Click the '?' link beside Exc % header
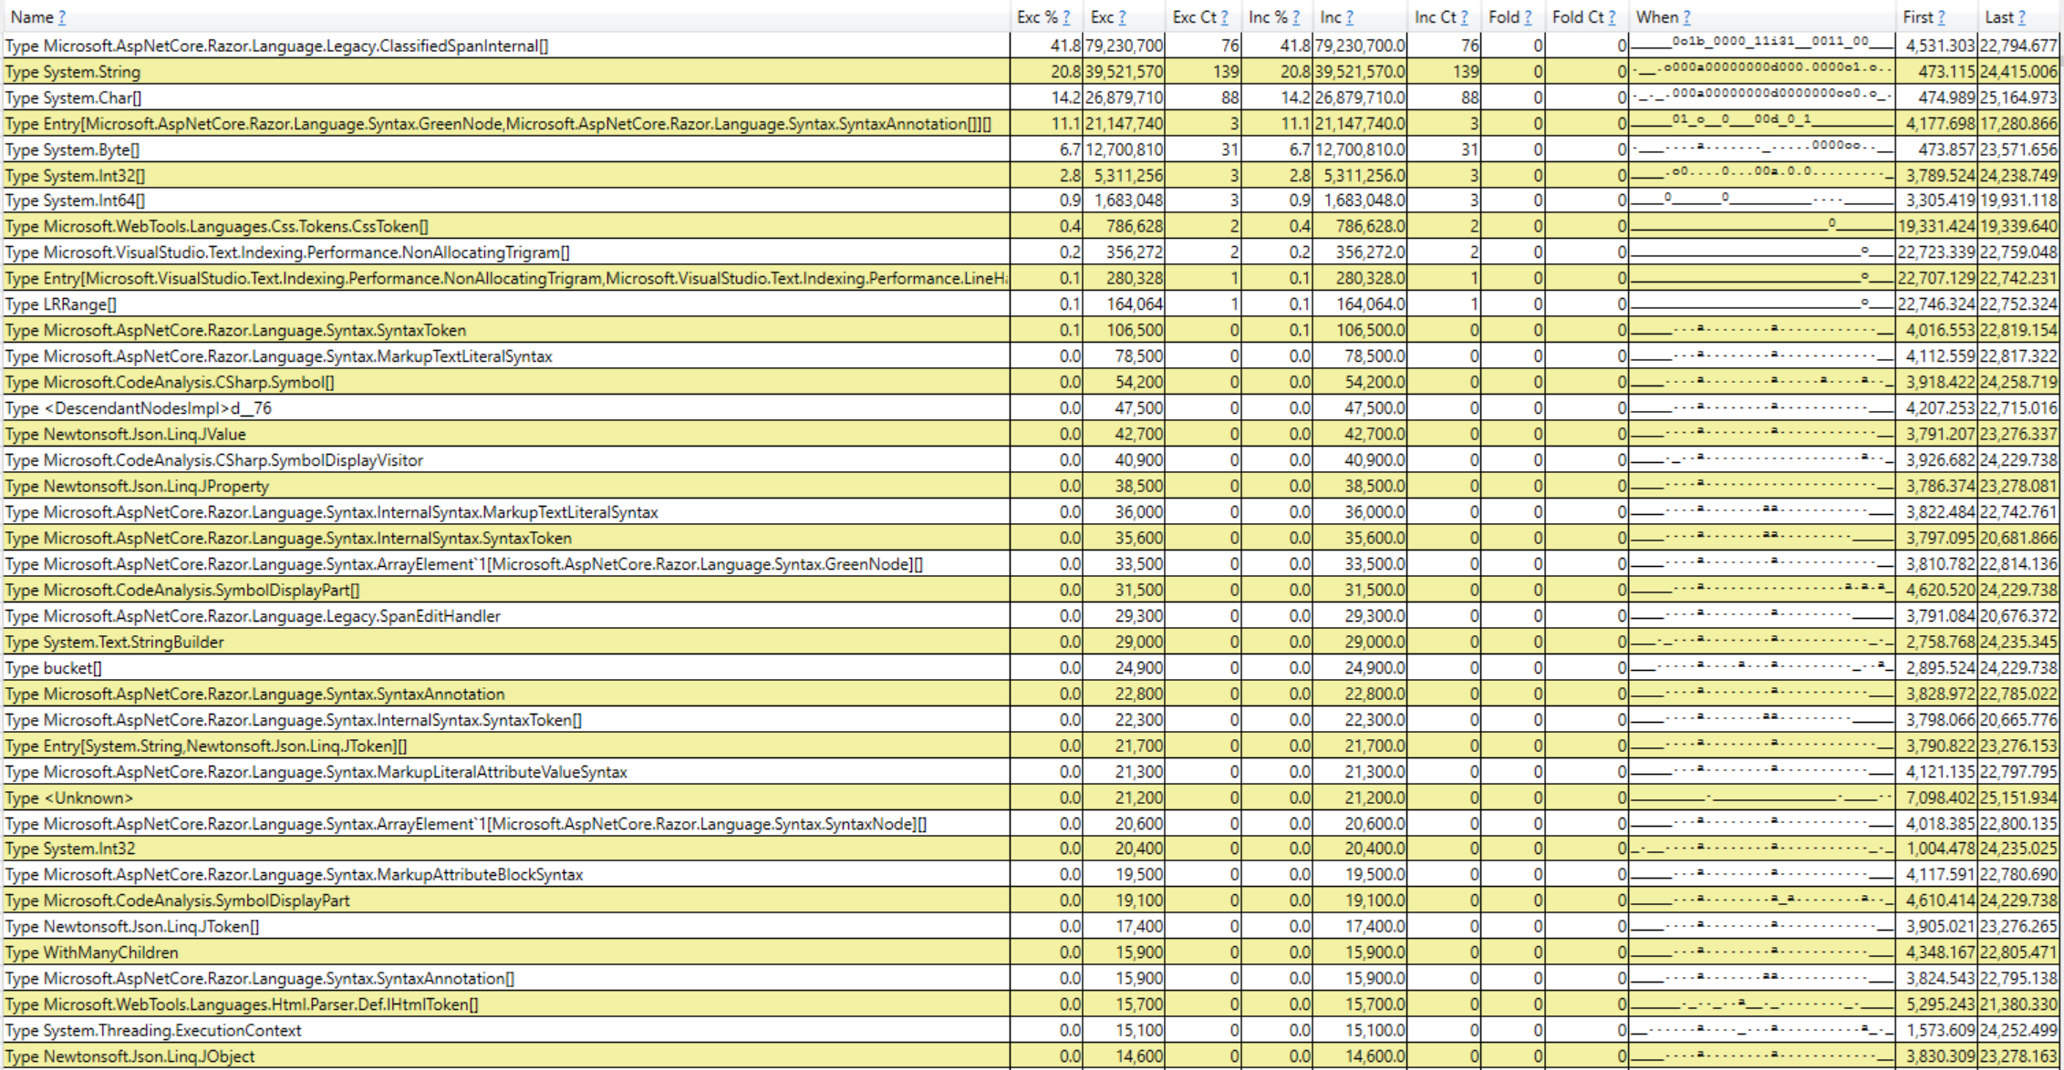2064x1070 pixels. coord(1065,17)
